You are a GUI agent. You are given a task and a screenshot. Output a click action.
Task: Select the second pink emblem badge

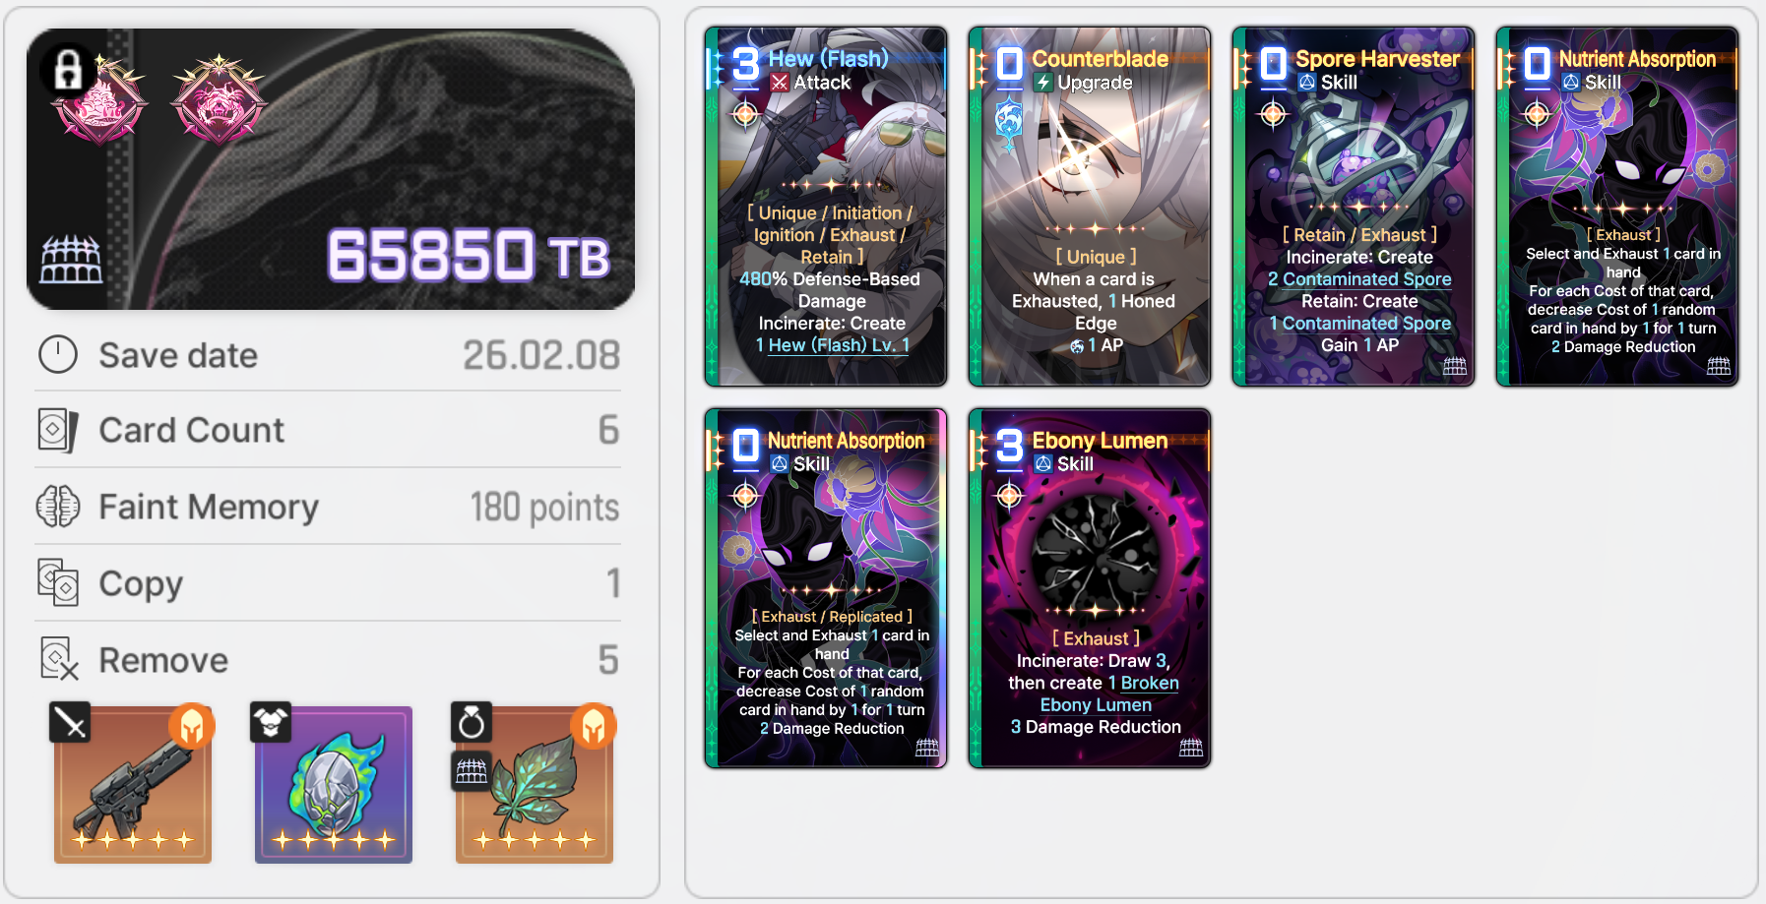[219, 100]
